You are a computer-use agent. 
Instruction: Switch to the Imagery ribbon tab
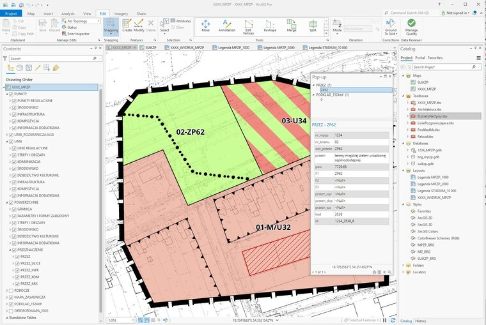tap(120, 13)
